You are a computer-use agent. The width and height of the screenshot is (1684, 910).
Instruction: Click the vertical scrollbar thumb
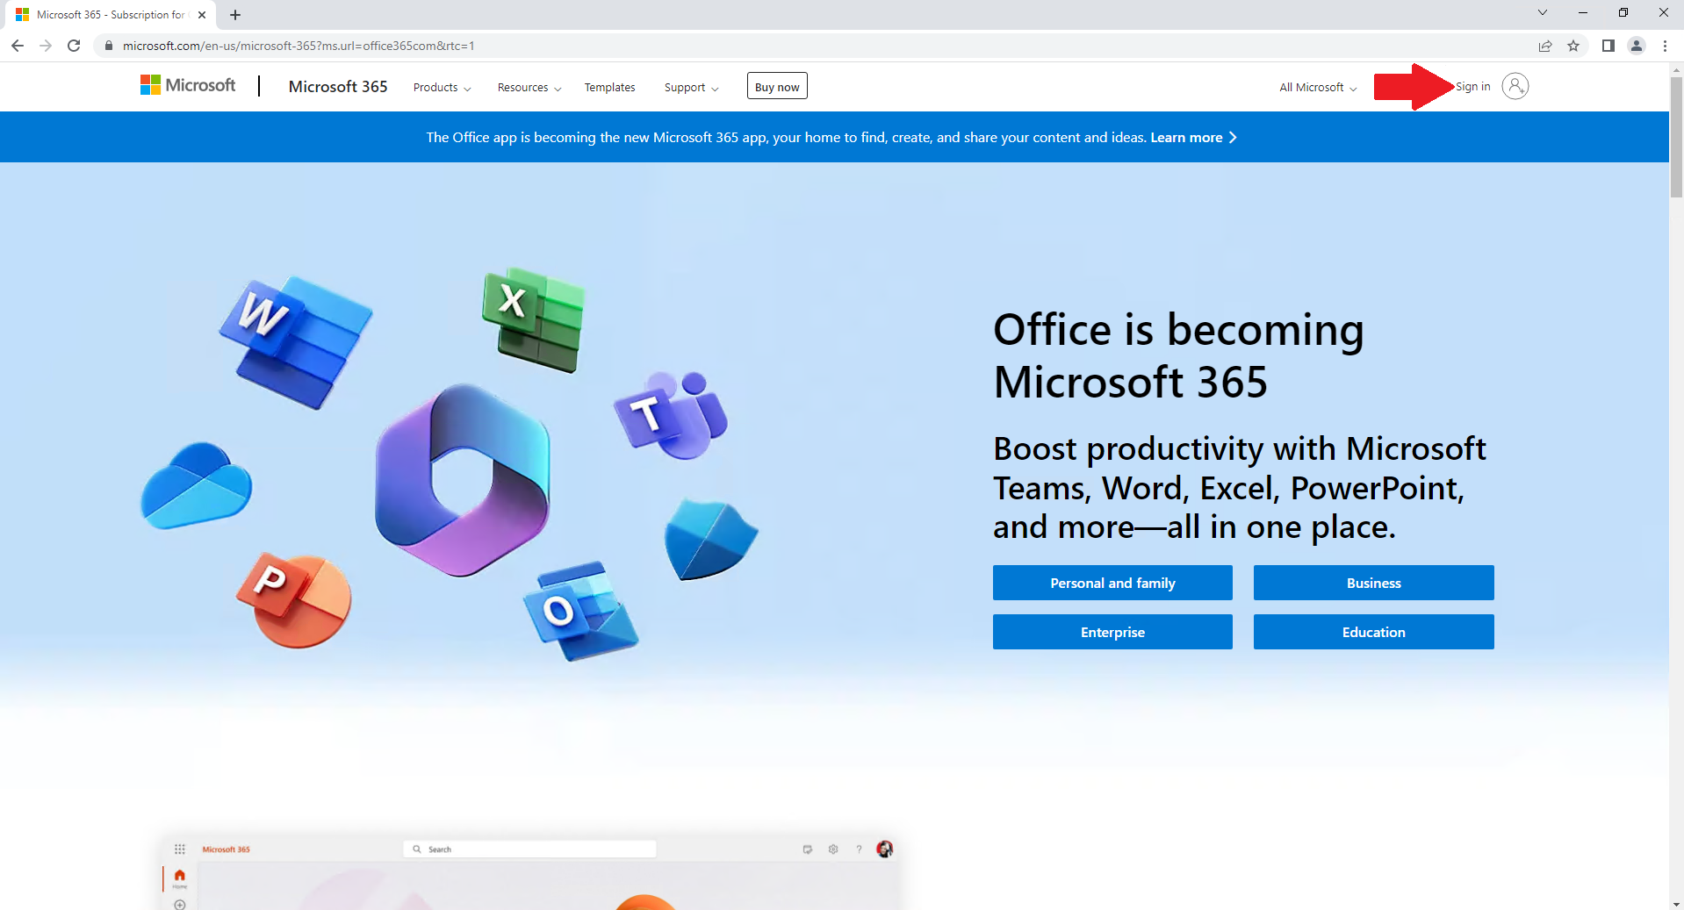click(x=1676, y=136)
